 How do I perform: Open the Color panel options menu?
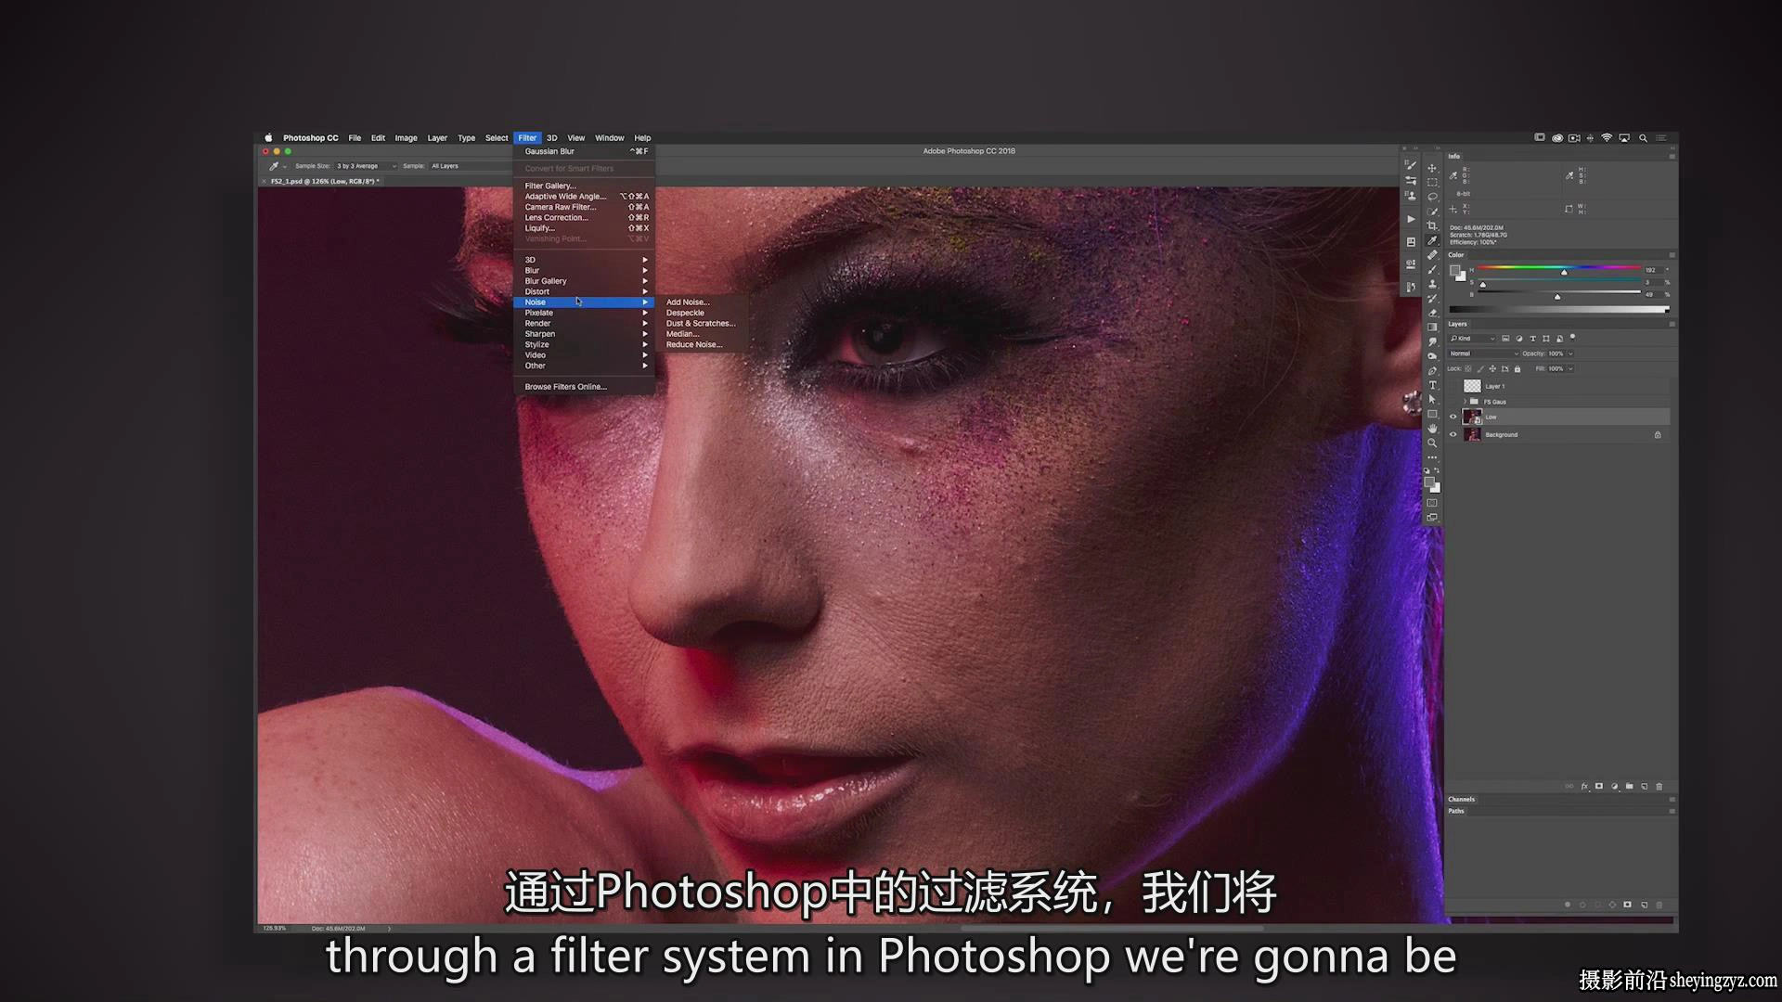tap(1672, 255)
